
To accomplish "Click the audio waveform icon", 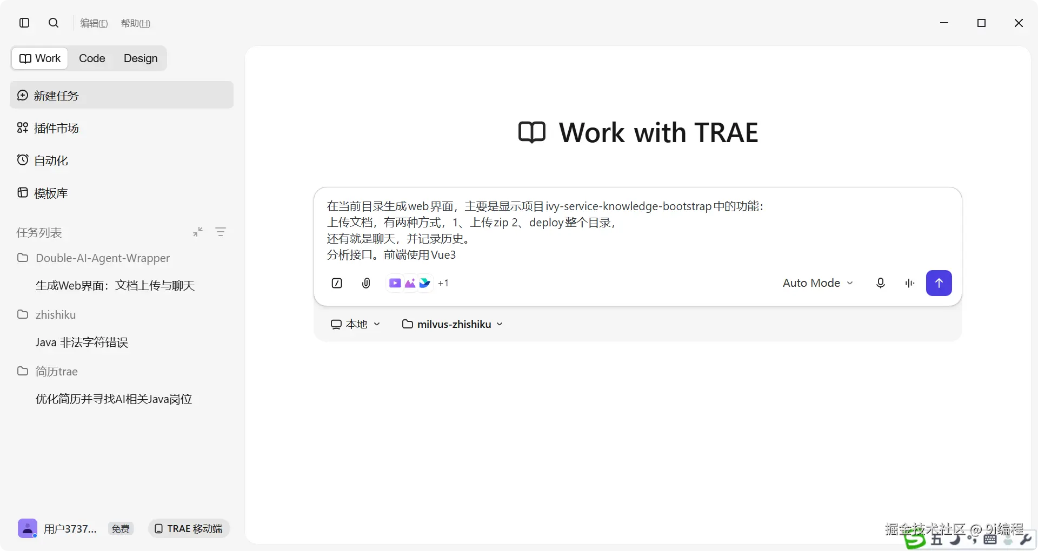I will point(910,283).
